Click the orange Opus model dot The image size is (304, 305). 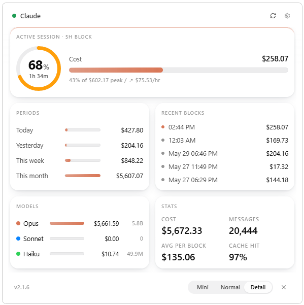(x=18, y=223)
